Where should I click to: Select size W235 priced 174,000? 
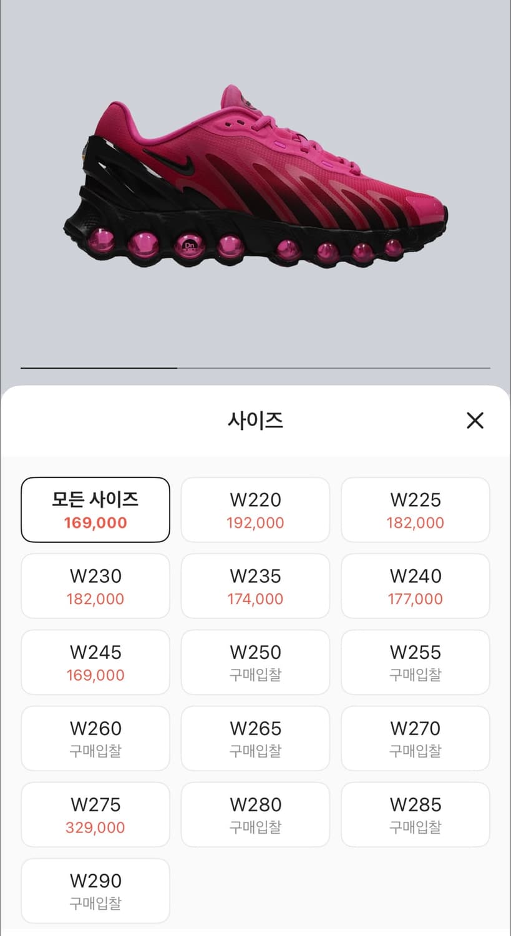[x=255, y=586]
